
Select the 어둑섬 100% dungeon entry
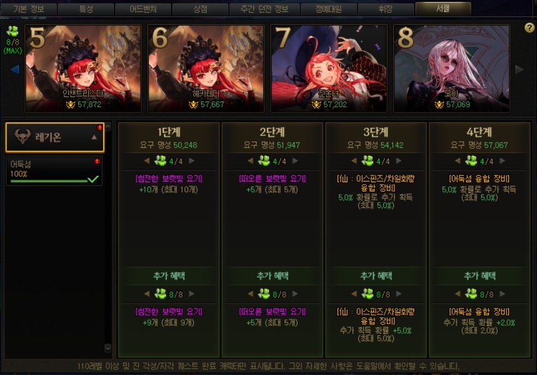tap(54, 171)
